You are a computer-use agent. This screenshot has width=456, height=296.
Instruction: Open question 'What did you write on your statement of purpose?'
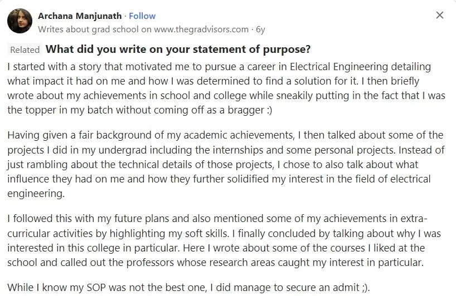178,49
